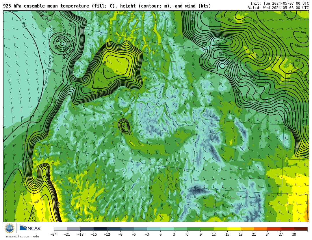Click the 610 contour label on the map
Image resolution: width=312 pixels, height=240 pixels.
coord(298,46)
